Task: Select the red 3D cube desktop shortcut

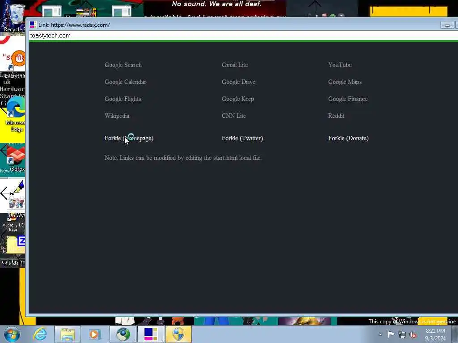Action: point(15,159)
